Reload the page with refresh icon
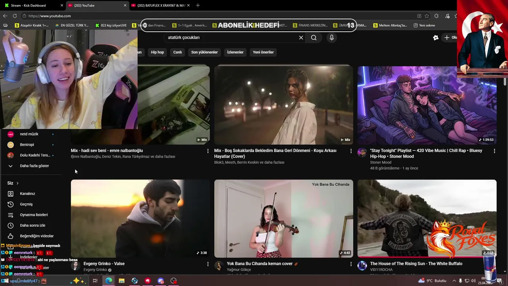This screenshot has height=286, width=508. [15, 16]
